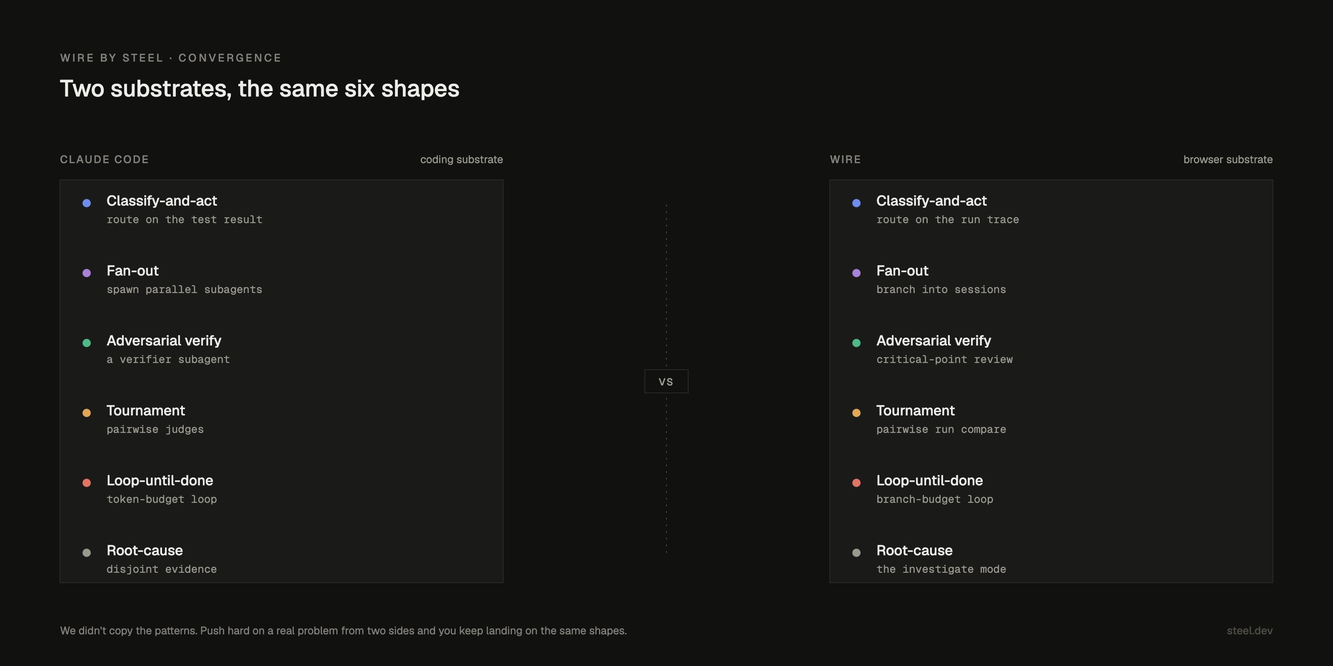Select "Root-cause" in the Wire panel
This screenshot has height=666, width=1333.
[x=915, y=550]
